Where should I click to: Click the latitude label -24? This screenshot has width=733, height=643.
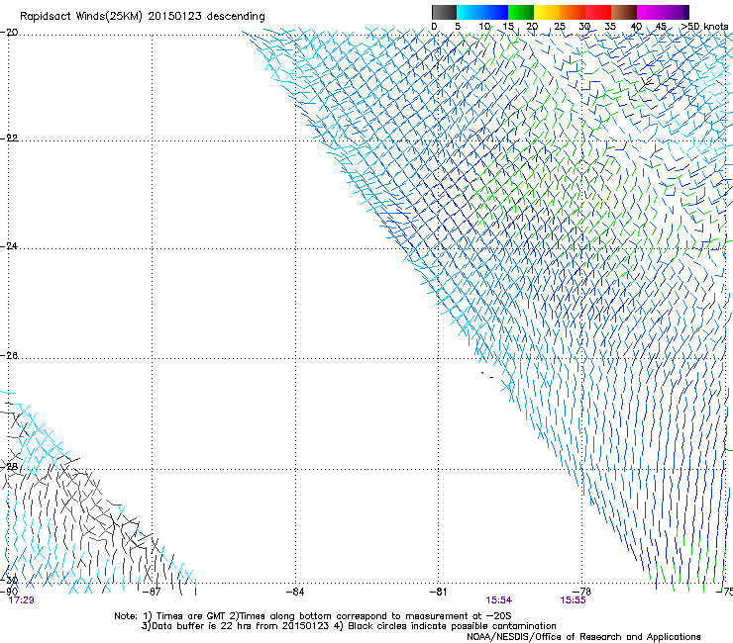click(x=9, y=245)
